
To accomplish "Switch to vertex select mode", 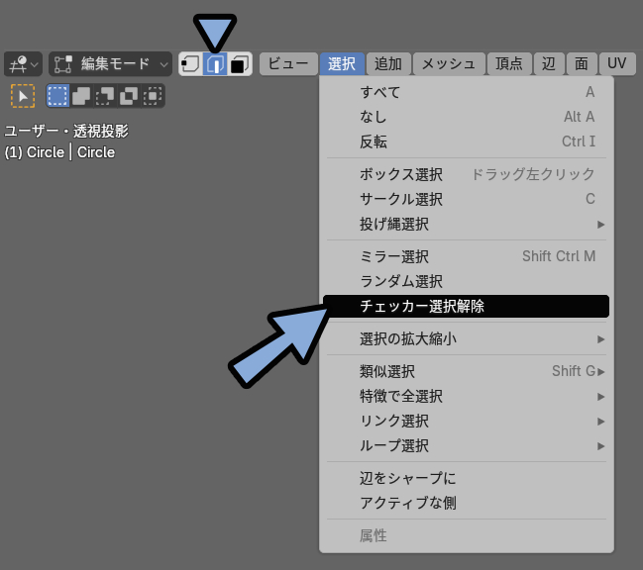I will pos(190,64).
